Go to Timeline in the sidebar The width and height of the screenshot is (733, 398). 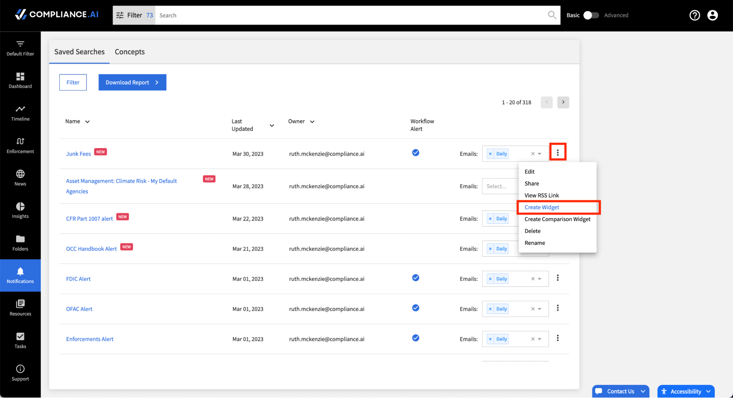coord(20,113)
